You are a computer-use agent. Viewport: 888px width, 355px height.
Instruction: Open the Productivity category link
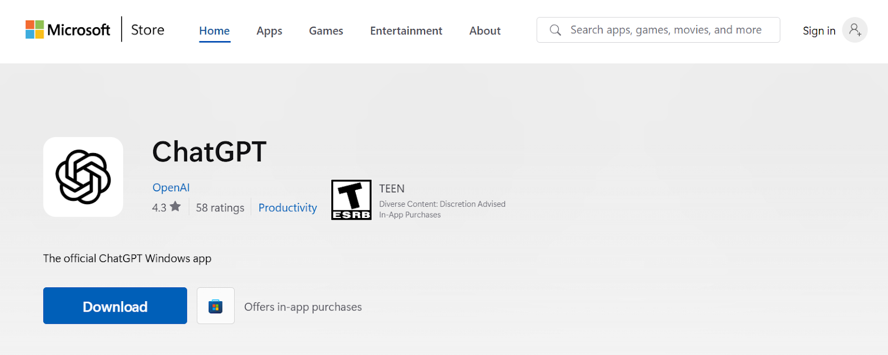click(x=287, y=208)
